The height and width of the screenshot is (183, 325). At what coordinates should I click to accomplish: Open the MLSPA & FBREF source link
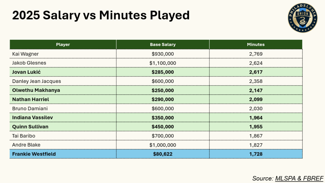tap(299, 178)
